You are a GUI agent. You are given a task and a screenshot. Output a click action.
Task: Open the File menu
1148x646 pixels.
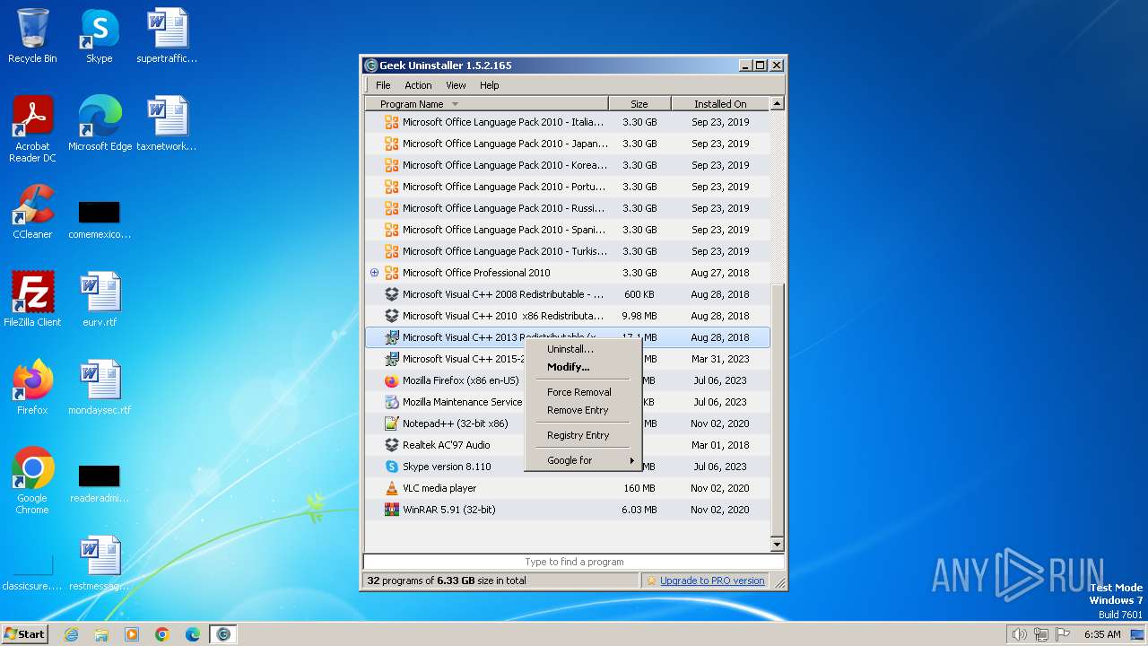pos(383,85)
